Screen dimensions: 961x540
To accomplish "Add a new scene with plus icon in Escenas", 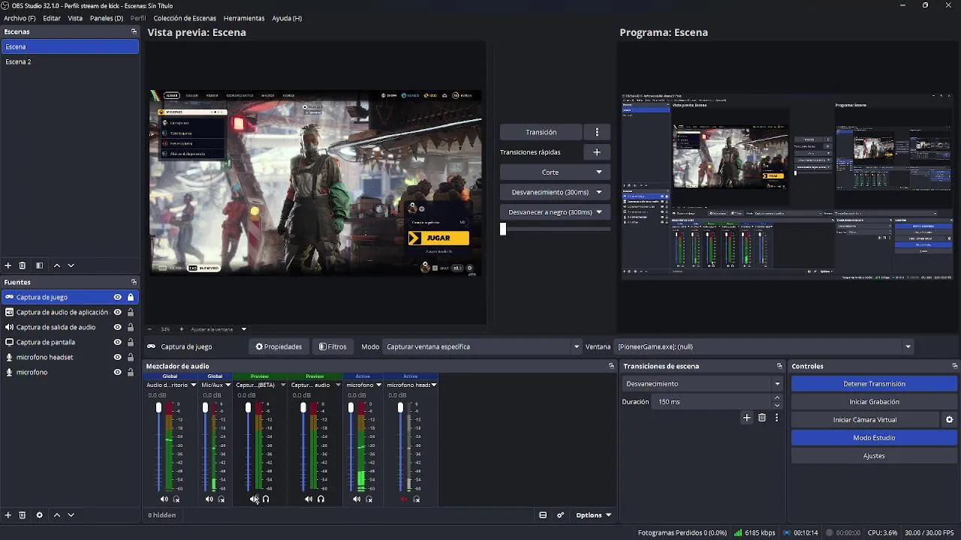I will pos(8,265).
